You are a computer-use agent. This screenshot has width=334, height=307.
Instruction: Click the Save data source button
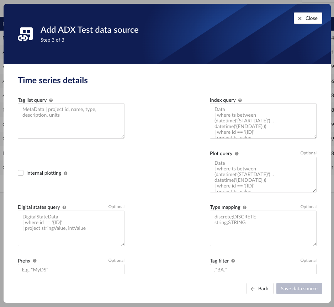(299, 289)
